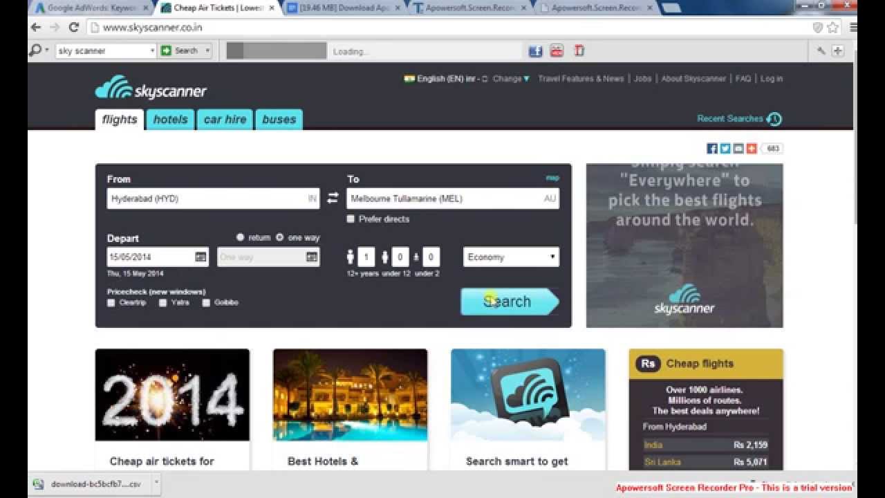
Task: Click the browser forward arrow
Action: (x=55, y=28)
